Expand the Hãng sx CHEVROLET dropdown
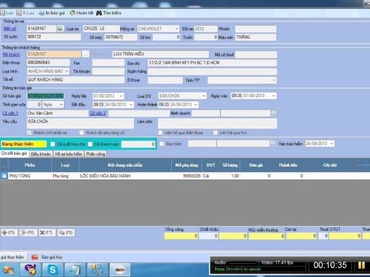 pyautogui.click(x=177, y=29)
